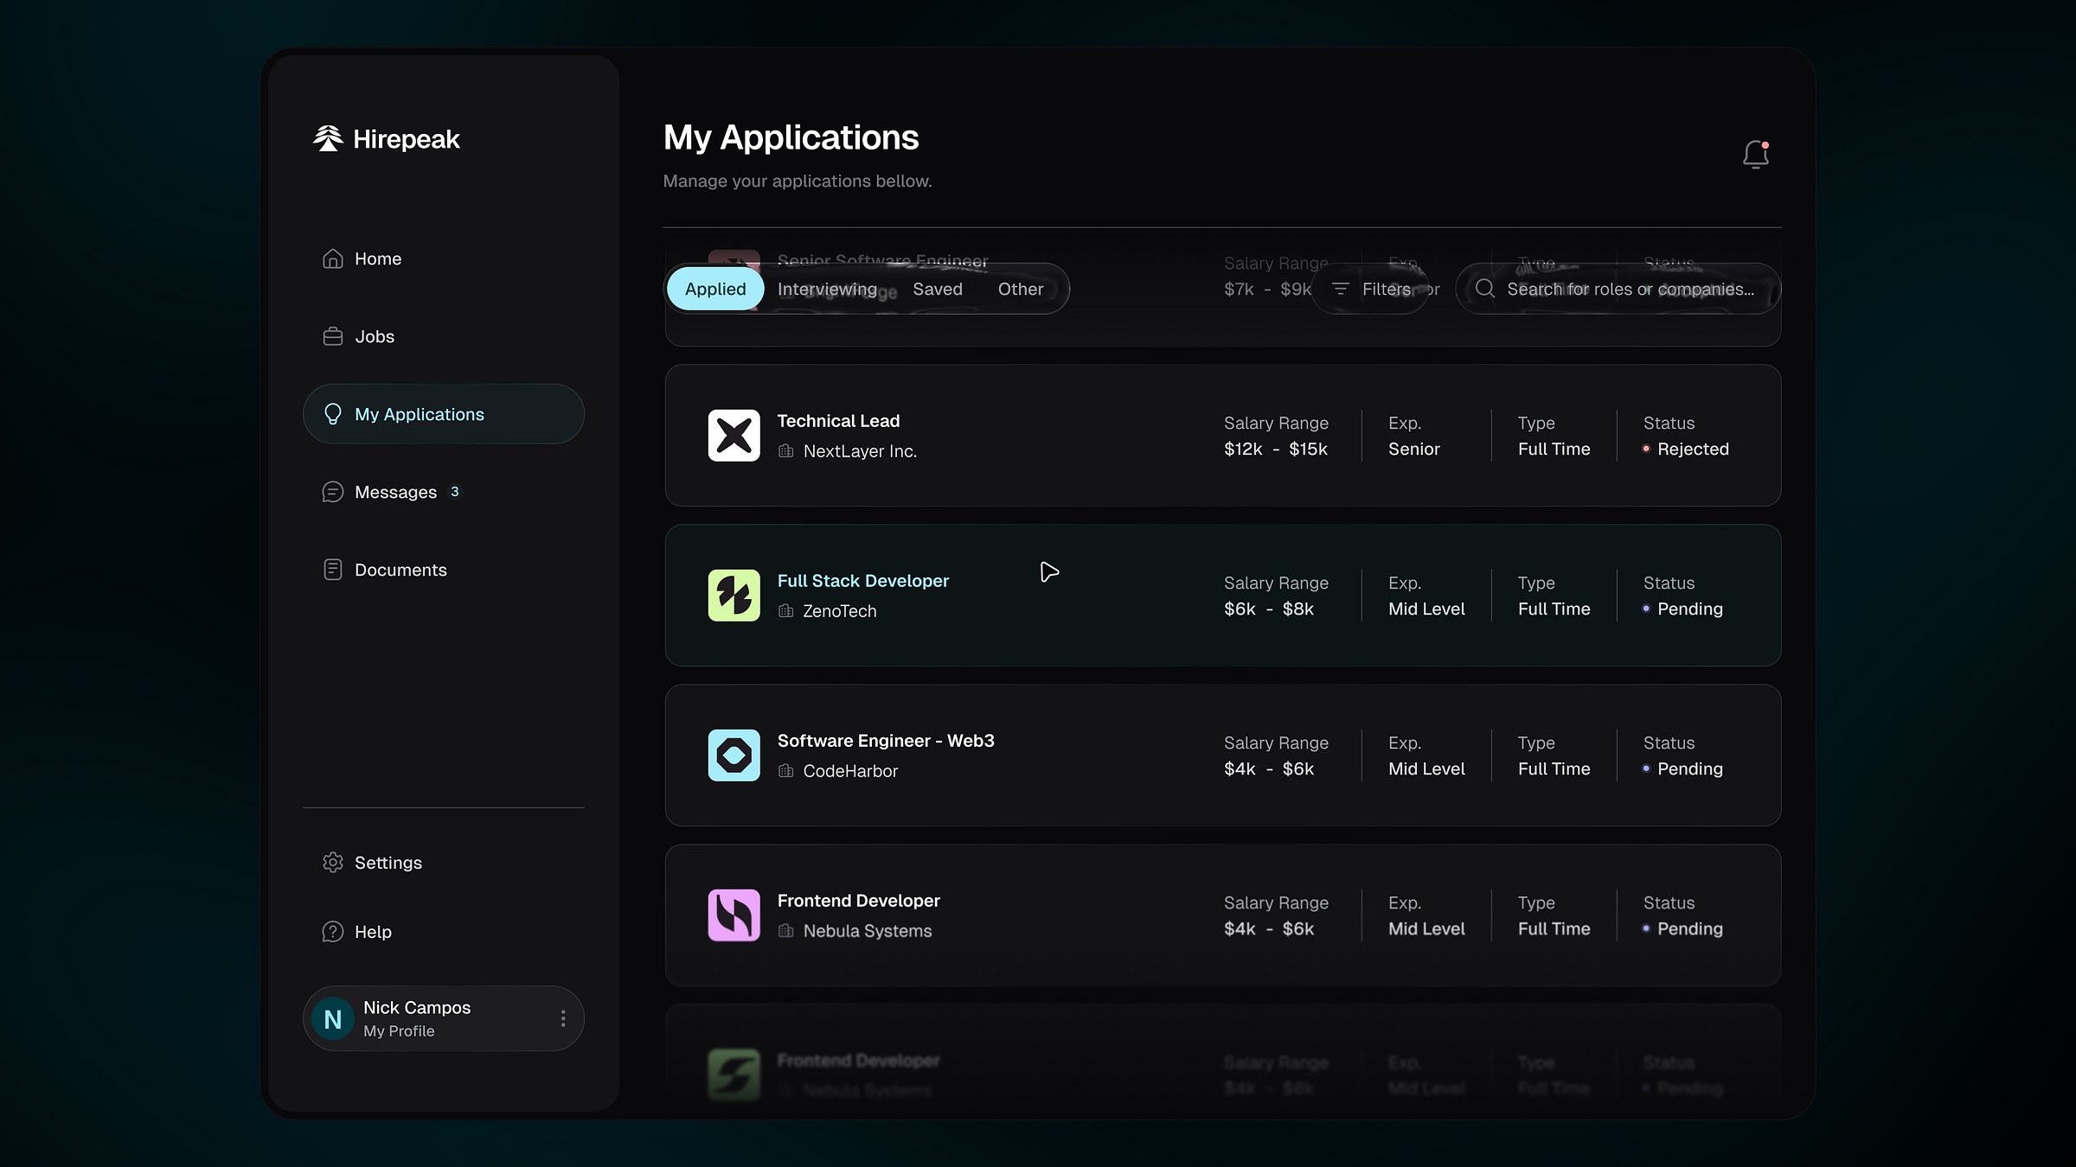Click the ZenoTech company logo

point(734,595)
